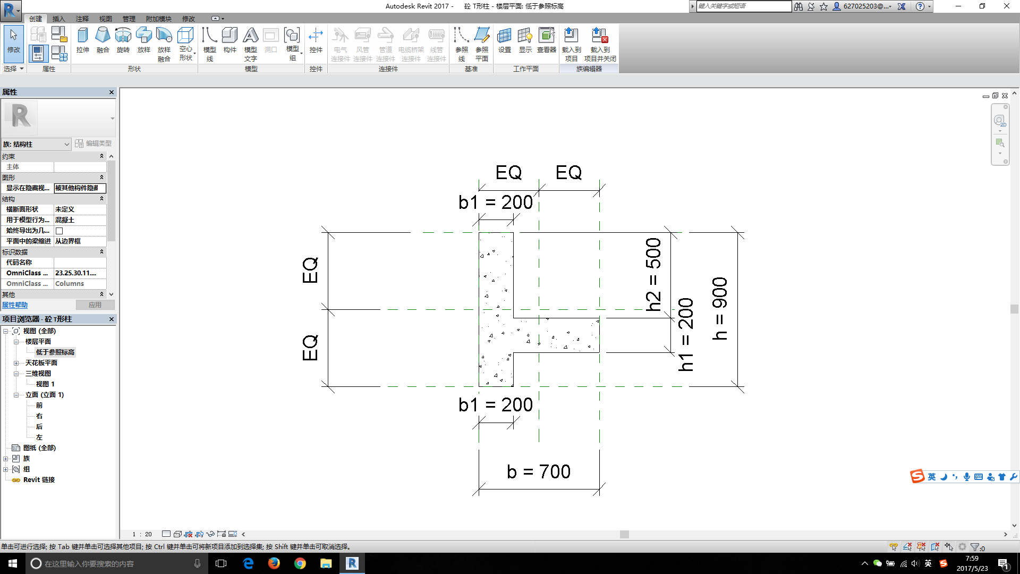Screen dimensions: 1020x574
Task: Toggle the 始终导出为几何 checkbox
Action: tap(59, 231)
